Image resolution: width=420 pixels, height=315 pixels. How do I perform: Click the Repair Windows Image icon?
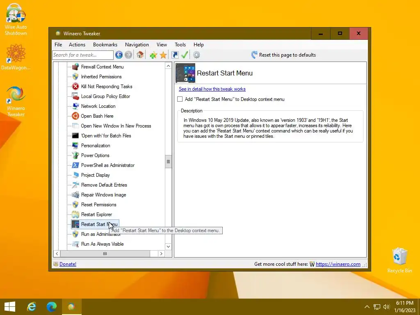click(x=75, y=195)
